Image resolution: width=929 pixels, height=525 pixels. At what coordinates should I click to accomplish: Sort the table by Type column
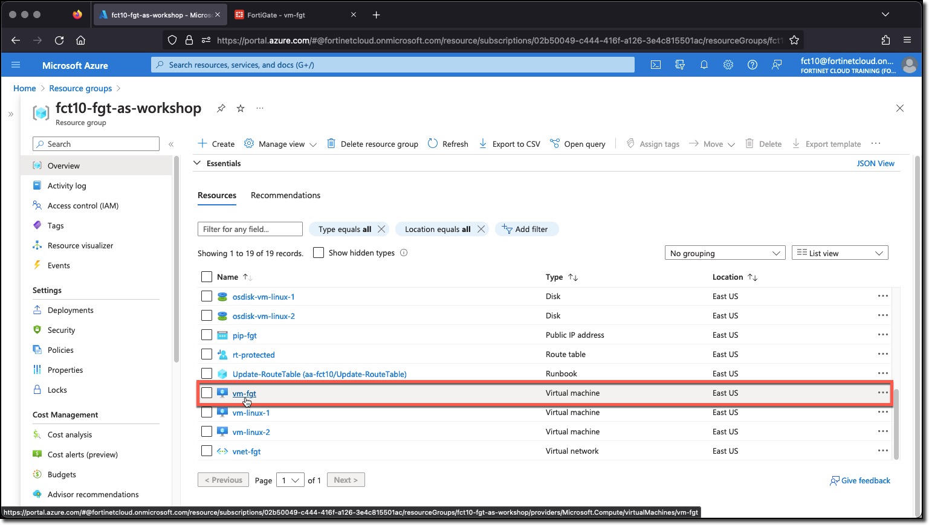562,277
